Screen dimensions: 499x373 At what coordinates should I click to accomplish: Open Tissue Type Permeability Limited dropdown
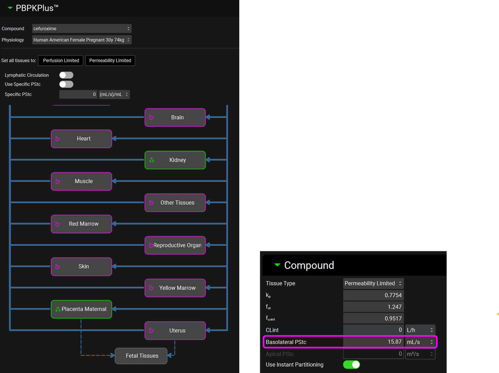click(373, 283)
